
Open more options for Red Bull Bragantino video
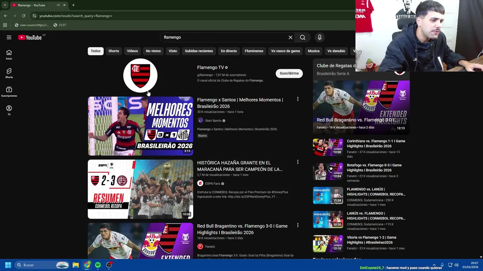click(x=298, y=225)
